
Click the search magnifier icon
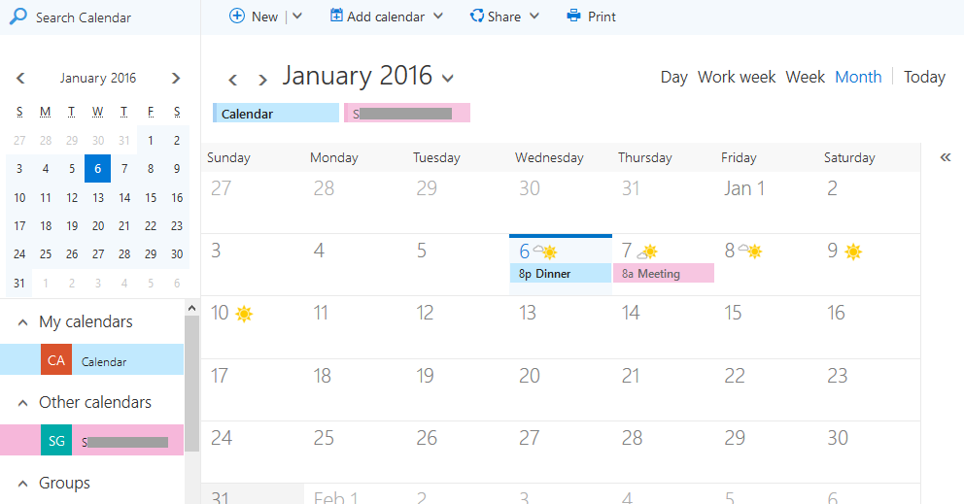click(x=18, y=16)
